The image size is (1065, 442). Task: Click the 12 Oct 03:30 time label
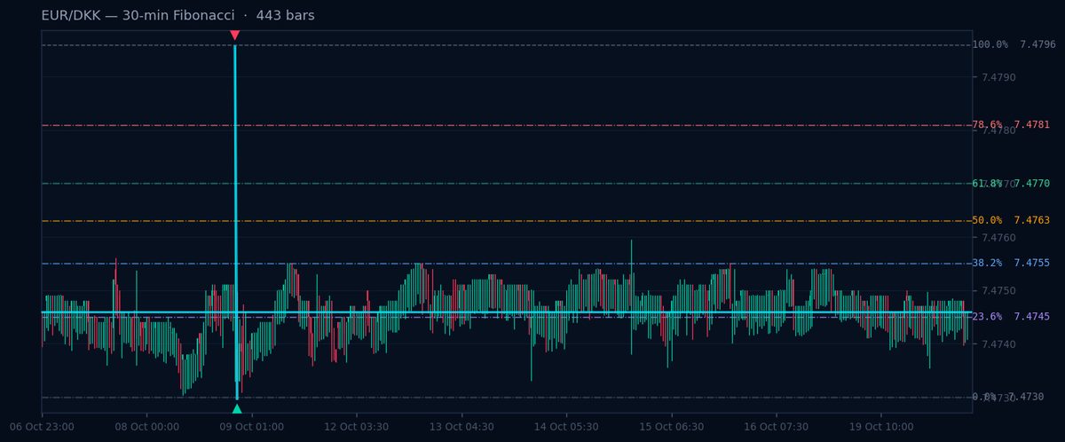(x=357, y=427)
